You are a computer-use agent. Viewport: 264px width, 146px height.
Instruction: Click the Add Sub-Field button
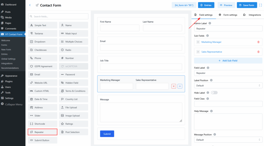pyautogui.click(x=228, y=61)
